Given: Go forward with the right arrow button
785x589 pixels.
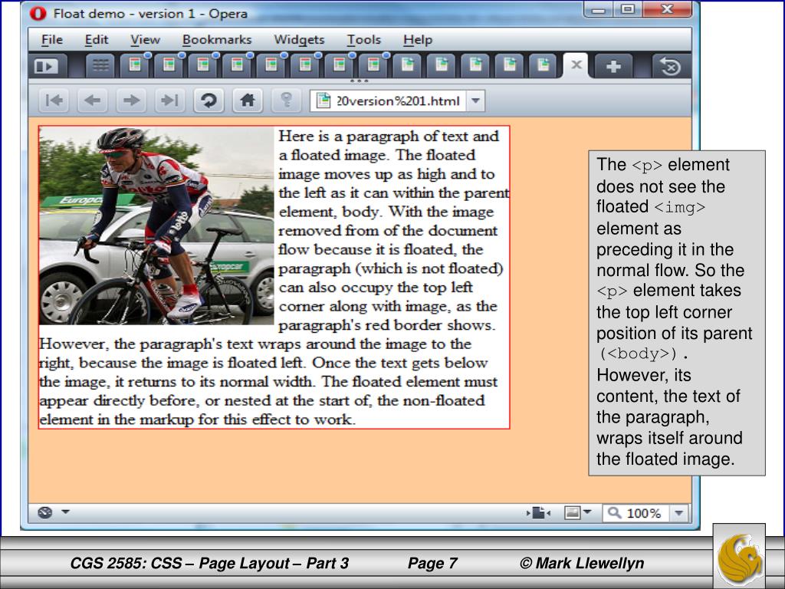Looking at the screenshot, I should (x=131, y=100).
